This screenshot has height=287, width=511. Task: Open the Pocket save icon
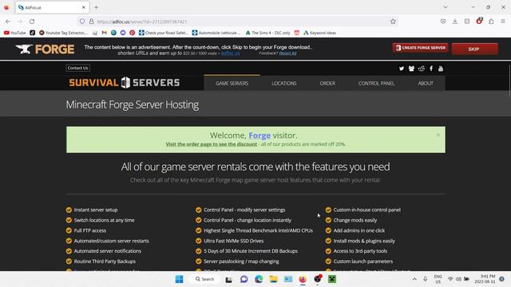443,22
